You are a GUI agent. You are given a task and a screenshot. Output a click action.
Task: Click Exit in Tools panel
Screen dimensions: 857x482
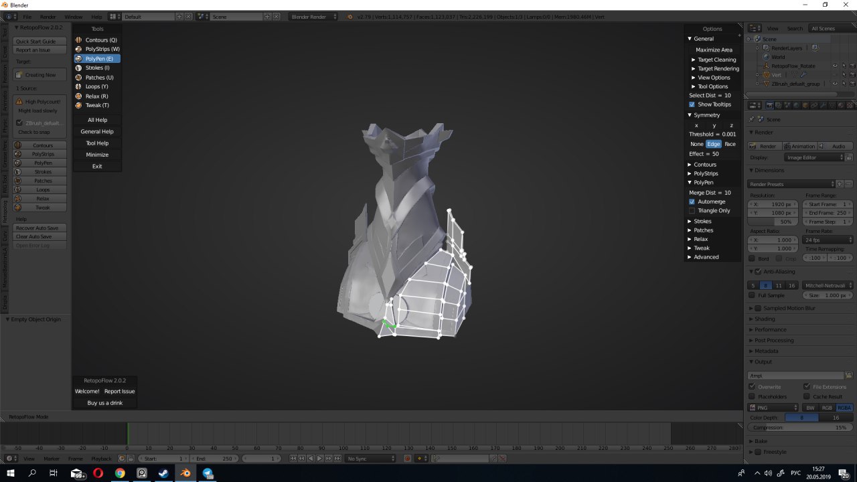[97, 166]
